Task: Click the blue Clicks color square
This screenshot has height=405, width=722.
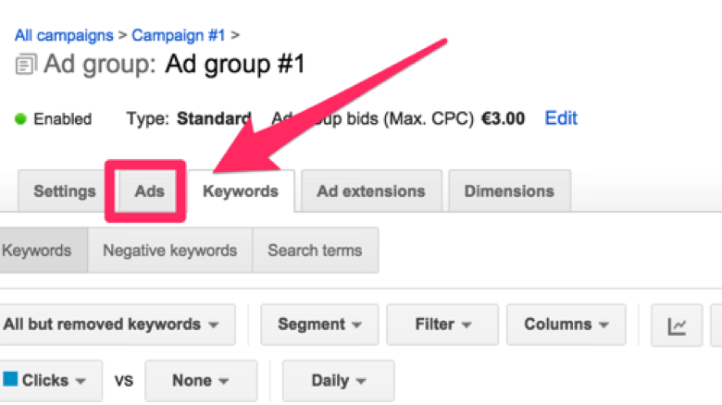Action: click(x=10, y=379)
